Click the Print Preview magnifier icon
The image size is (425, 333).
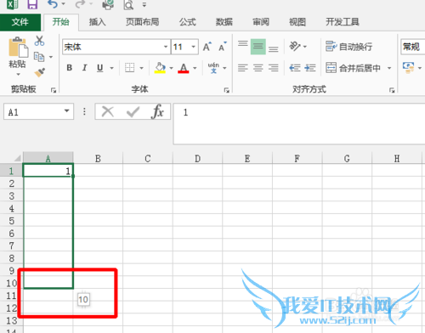128,4
